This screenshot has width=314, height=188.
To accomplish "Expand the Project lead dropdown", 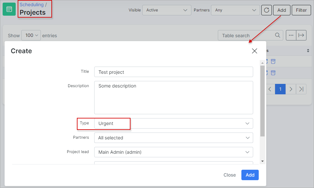I will 174,152.
